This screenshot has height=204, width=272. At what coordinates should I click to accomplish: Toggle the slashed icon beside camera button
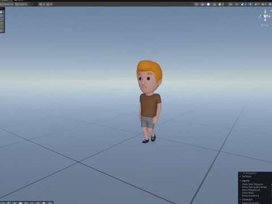237,4
